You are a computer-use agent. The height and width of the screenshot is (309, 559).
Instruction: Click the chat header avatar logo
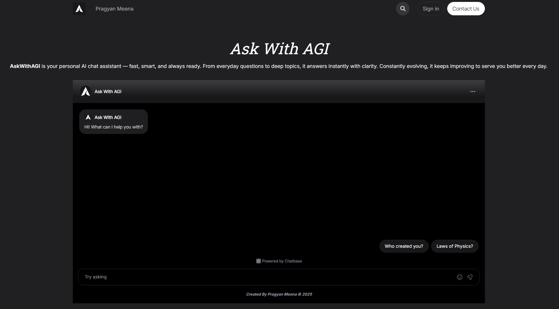[x=86, y=92]
